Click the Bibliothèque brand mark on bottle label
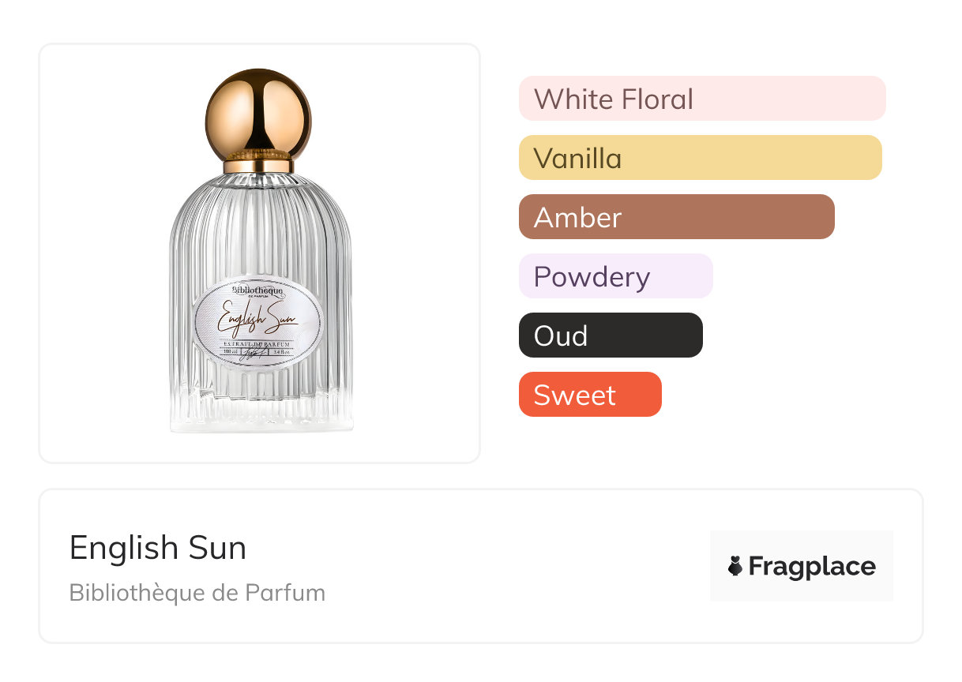Viewport: 962px width, 682px height. click(x=257, y=291)
